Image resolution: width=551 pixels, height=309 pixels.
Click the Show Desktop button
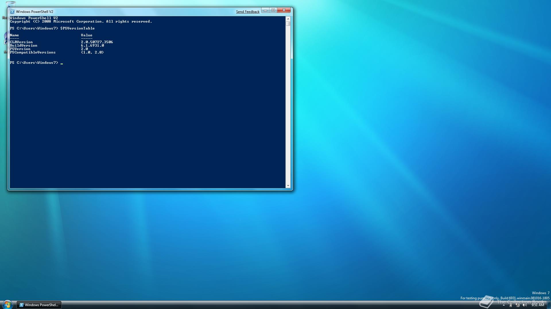[549, 305]
